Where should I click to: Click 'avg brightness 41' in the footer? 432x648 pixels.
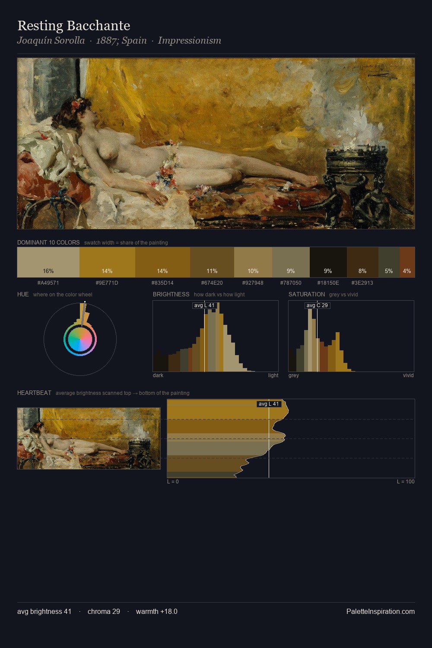[44, 611]
